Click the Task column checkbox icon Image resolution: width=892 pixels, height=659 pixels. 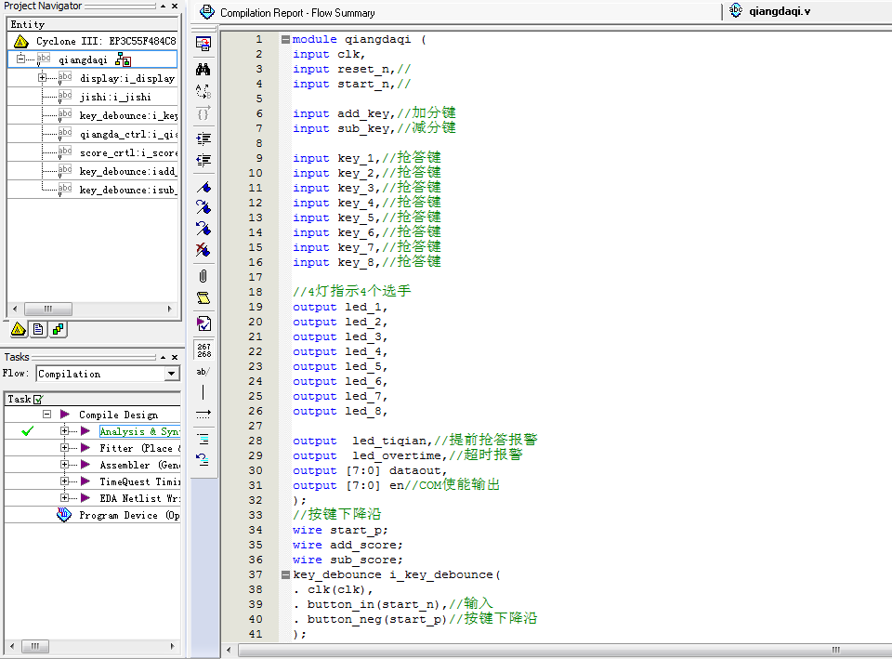38,400
